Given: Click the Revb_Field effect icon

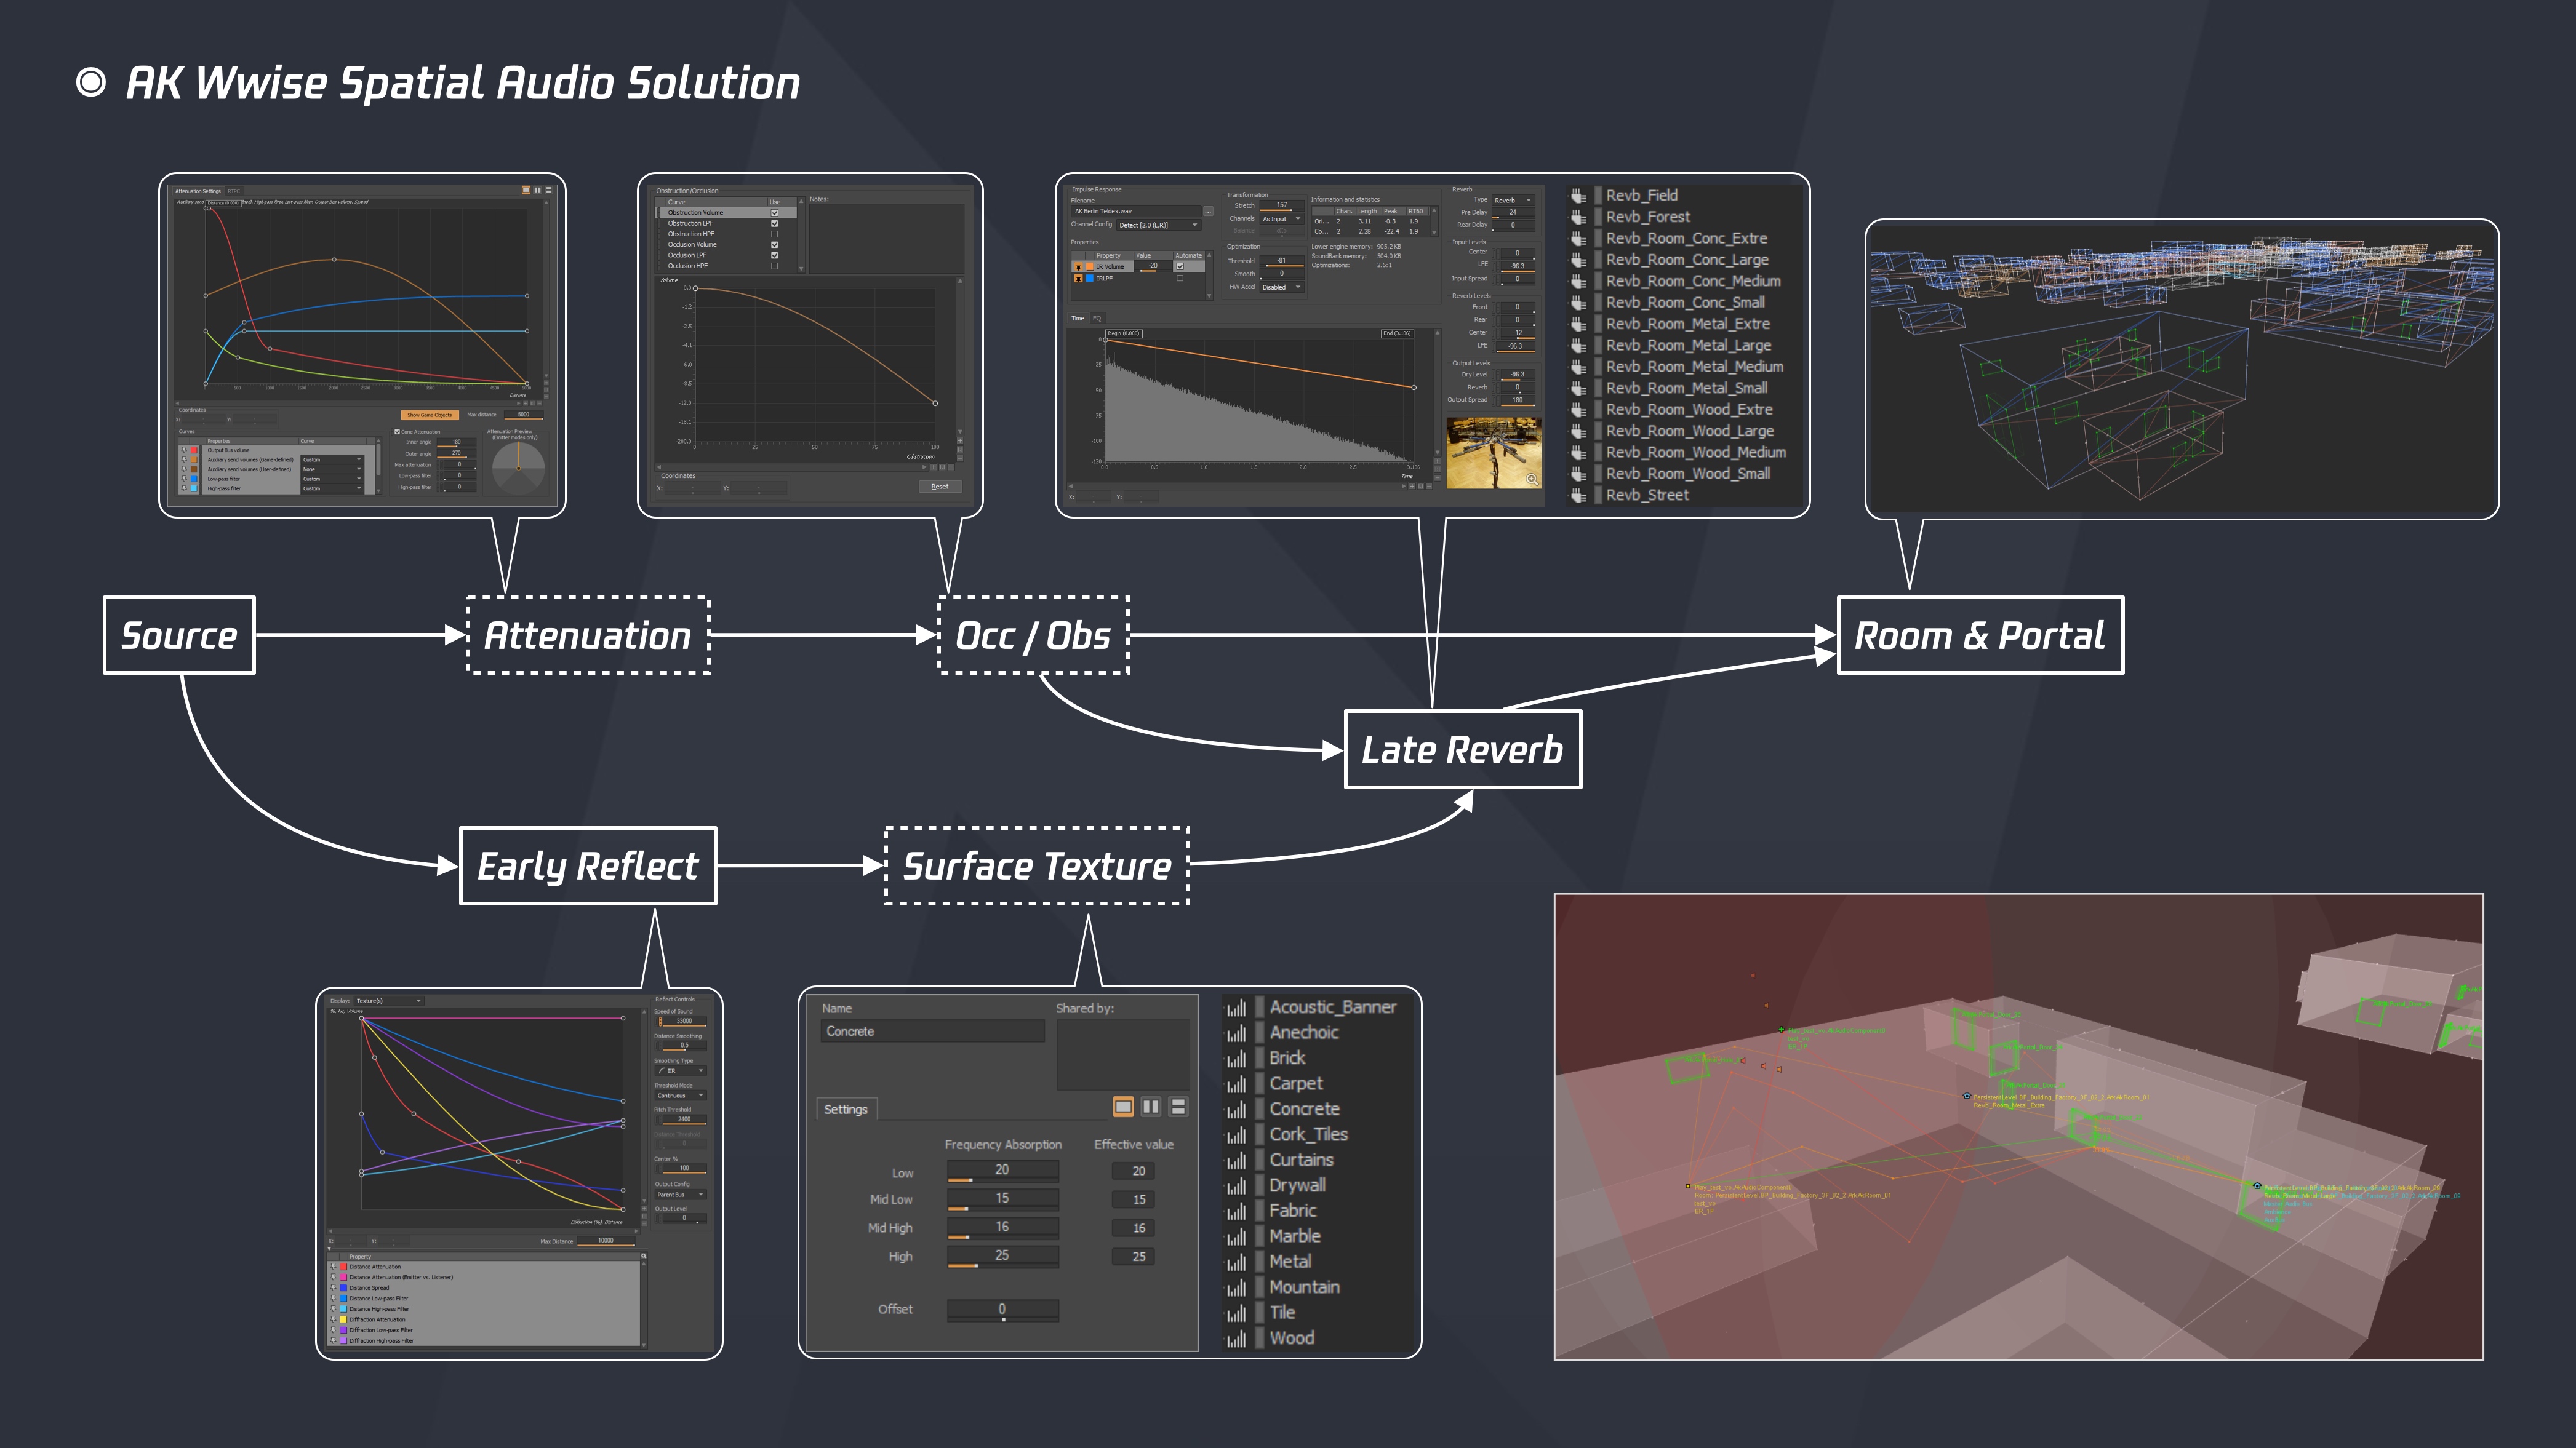Looking at the screenshot, I should (x=1579, y=196).
